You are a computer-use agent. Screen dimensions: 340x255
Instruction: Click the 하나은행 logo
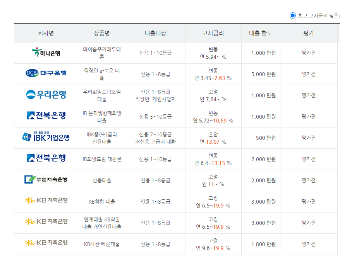[x=46, y=52]
